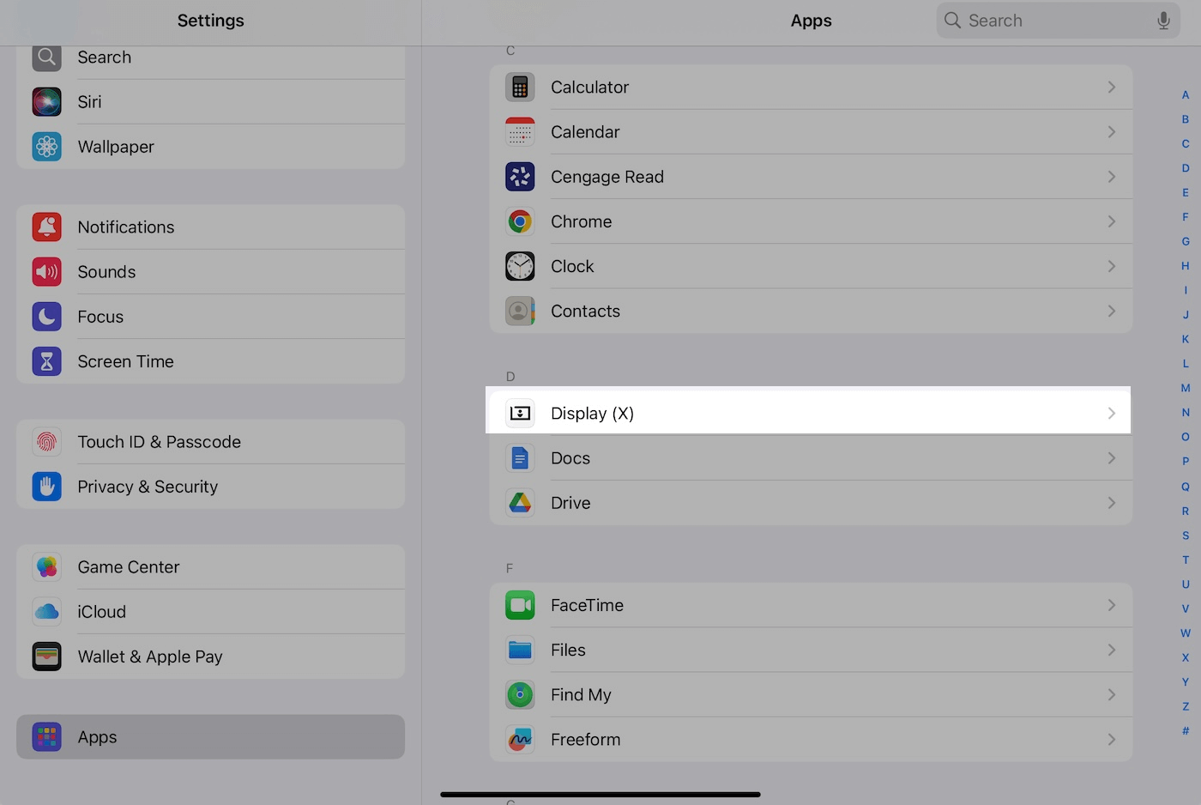The image size is (1201, 805).
Task: Tap the Calculator app icon
Action: (x=520, y=87)
